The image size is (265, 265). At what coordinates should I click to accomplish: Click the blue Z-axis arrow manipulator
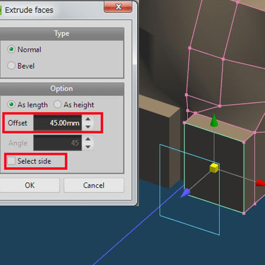[x=185, y=193]
